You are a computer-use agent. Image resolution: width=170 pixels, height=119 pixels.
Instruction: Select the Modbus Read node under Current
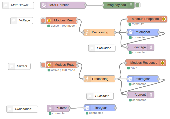(x=62, y=65)
